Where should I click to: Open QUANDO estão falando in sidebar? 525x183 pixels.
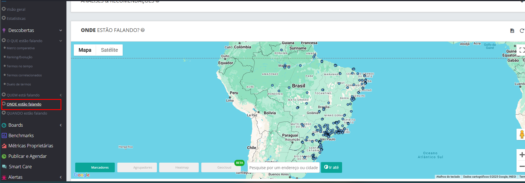[x=27, y=113]
